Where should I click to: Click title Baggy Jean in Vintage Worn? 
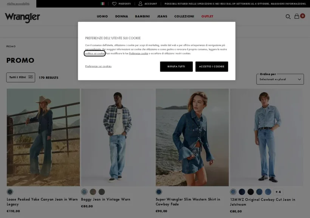click(x=105, y=199)
